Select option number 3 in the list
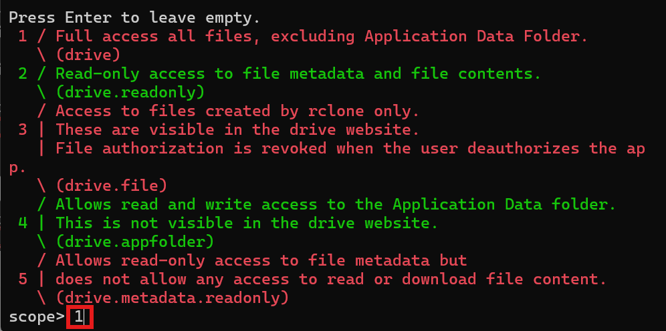This screenshot has width=666, height=331. pos(23,129)
